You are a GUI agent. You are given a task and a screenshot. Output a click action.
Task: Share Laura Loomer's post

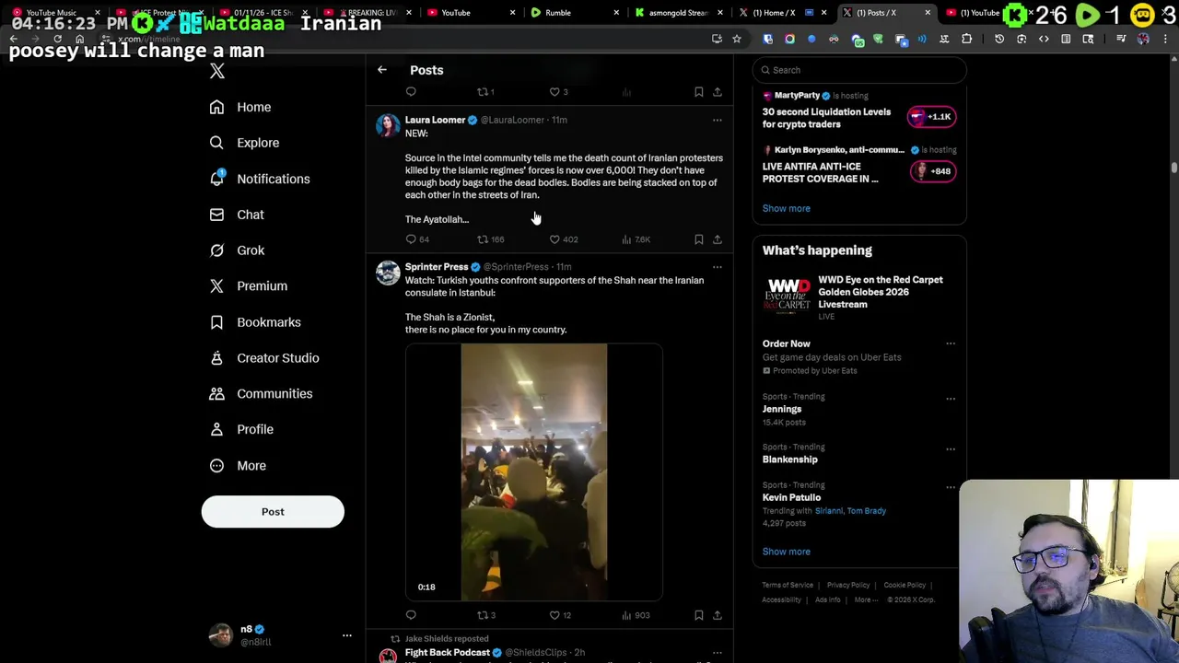(718, 239)
